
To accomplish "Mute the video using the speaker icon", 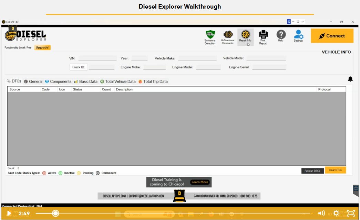I will (321, 213).
